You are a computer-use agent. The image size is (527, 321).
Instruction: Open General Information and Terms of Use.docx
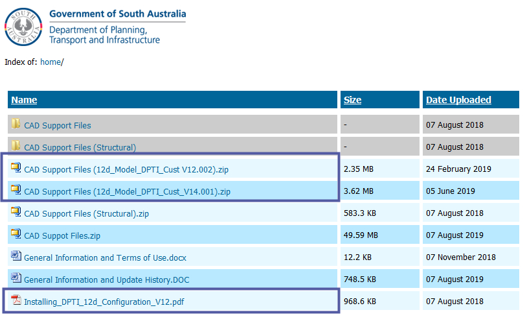pyautogui.click(x=105, y=257)
